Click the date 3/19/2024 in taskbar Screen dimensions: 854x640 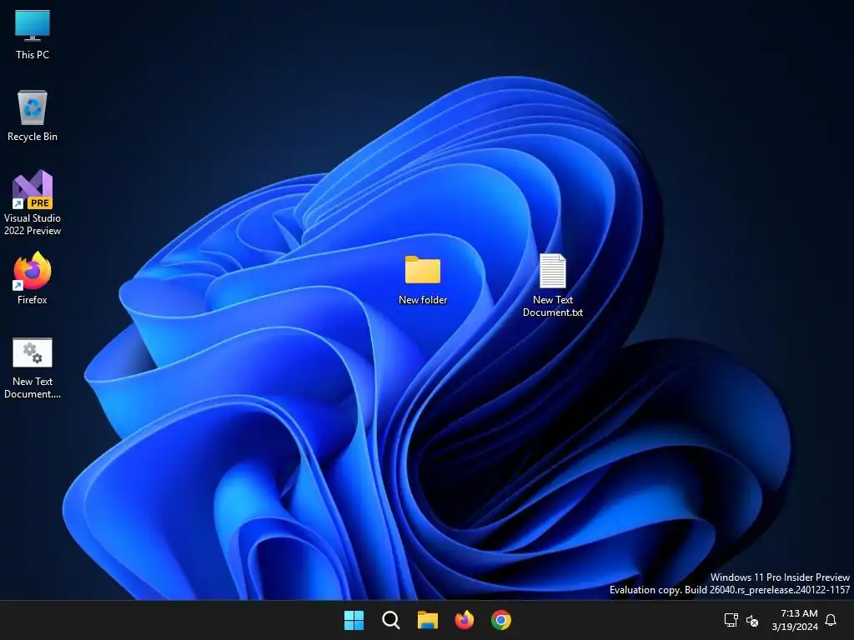pyautogui.click(x=795, y=627)
